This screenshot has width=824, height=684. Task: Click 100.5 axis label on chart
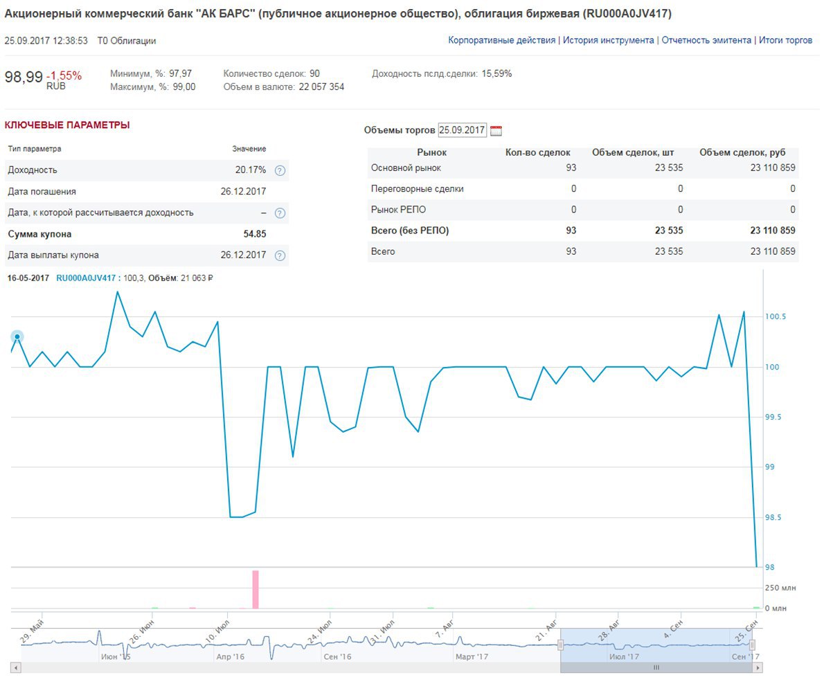tap(775, 316)
